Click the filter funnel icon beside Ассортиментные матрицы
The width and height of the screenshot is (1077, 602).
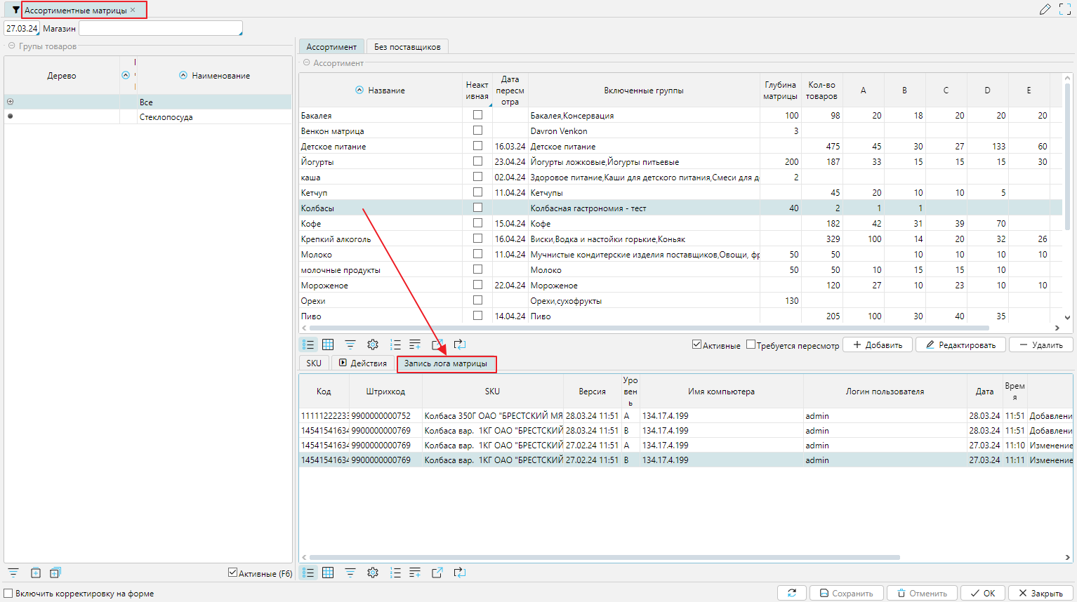(x=15, y=10)
